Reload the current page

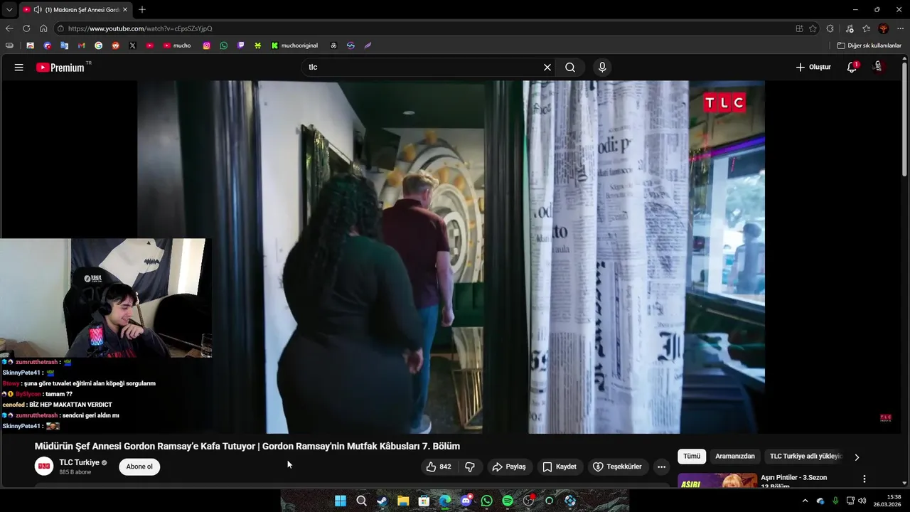coord(26,28)
